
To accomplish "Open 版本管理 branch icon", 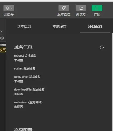I will tap(64, 8).
